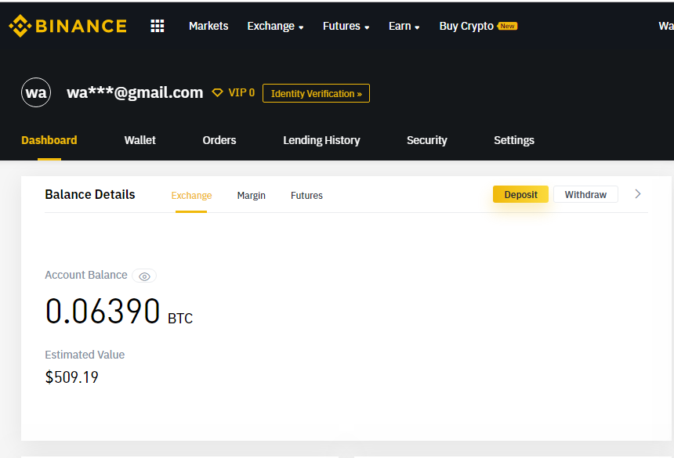This screenshot has height=458, width=674.
Task: Click the right chevron next to Withdraw
Action: tap(638, 194)
